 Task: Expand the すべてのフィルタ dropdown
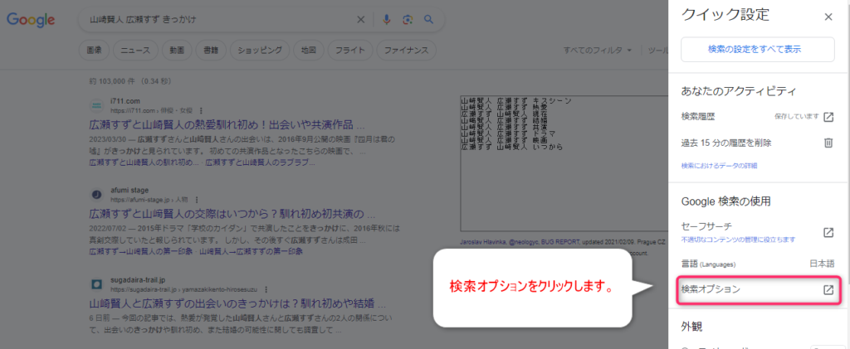(598, 51)
